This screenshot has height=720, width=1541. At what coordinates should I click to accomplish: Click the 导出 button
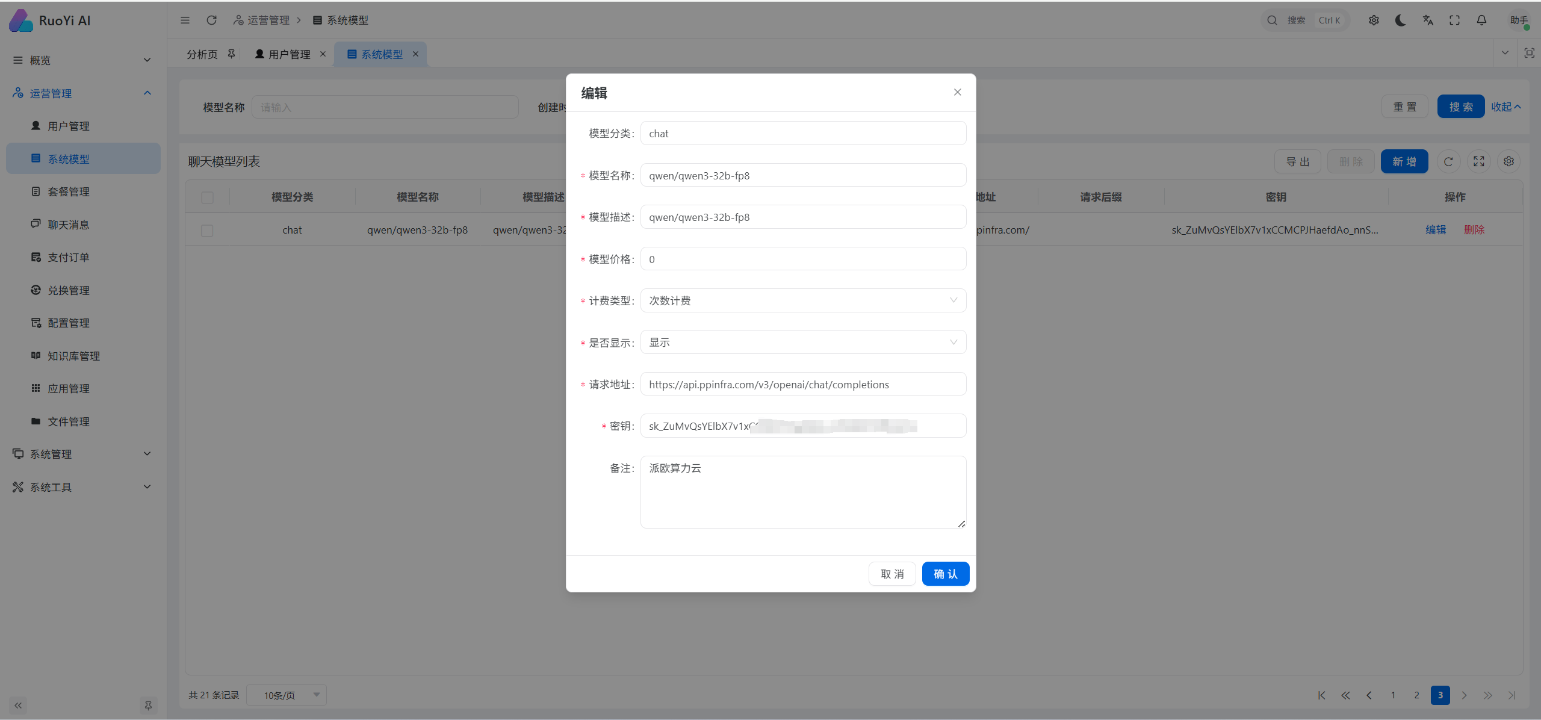pos(1297,161)
